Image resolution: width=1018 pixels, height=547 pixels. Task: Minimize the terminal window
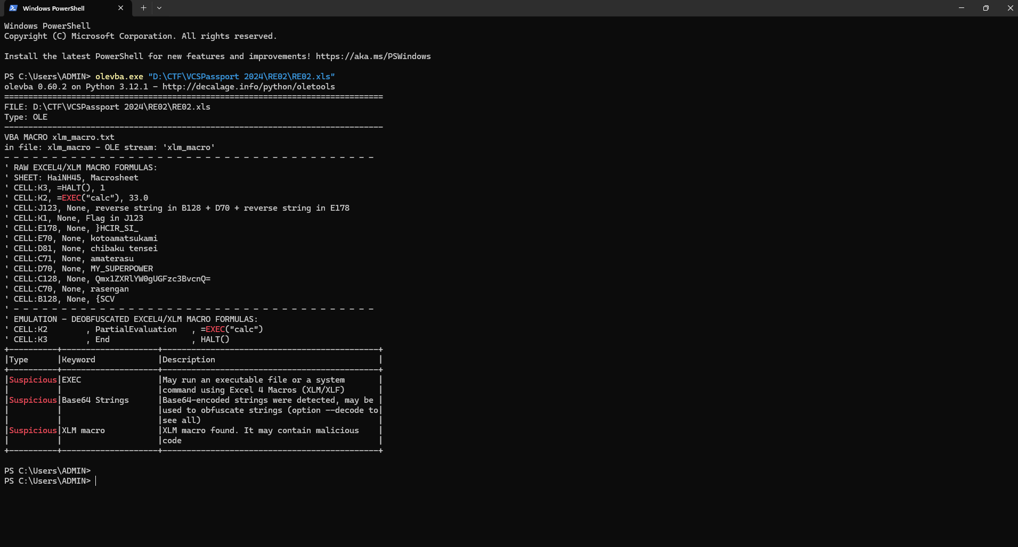click(961, 8)
